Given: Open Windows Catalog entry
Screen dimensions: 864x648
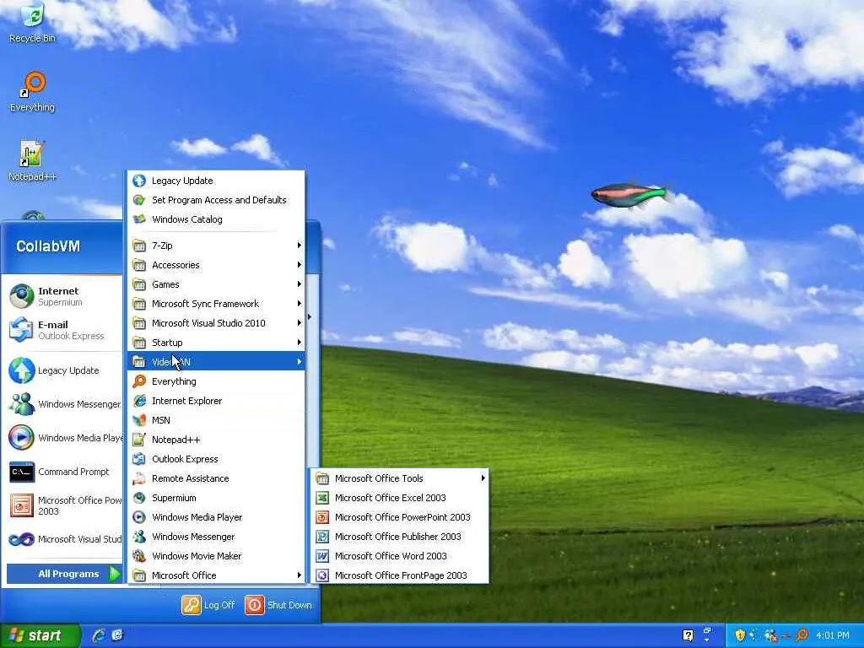Looking at the screenshot, I should click(216, 219).
